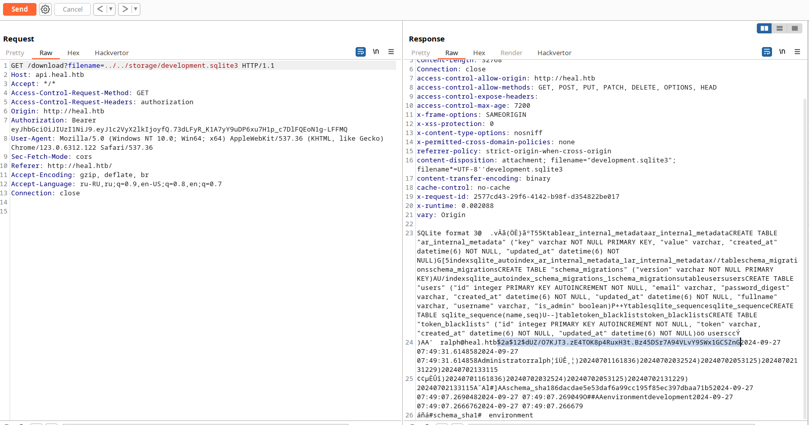Go forward to next request arrow
809x425 pixels.
pyautogui.click(x=125, y=9)
